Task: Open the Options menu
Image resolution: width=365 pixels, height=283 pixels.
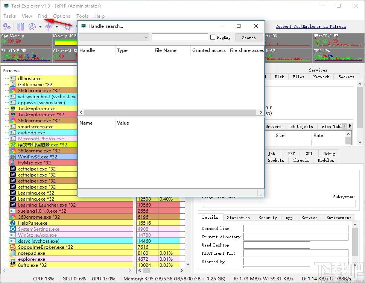Action: (x=62, y=16)
